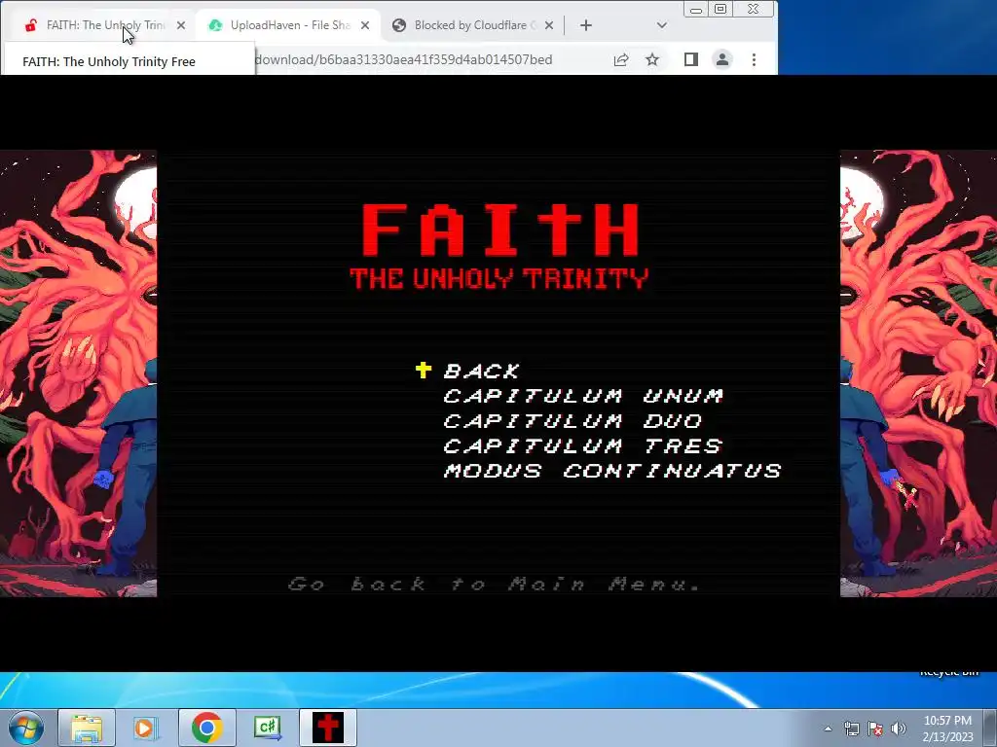The width and height of the screenshot is (997, 747).
Task: Open the clock showing 10:57 PM
Action: [x=947, y=729]
